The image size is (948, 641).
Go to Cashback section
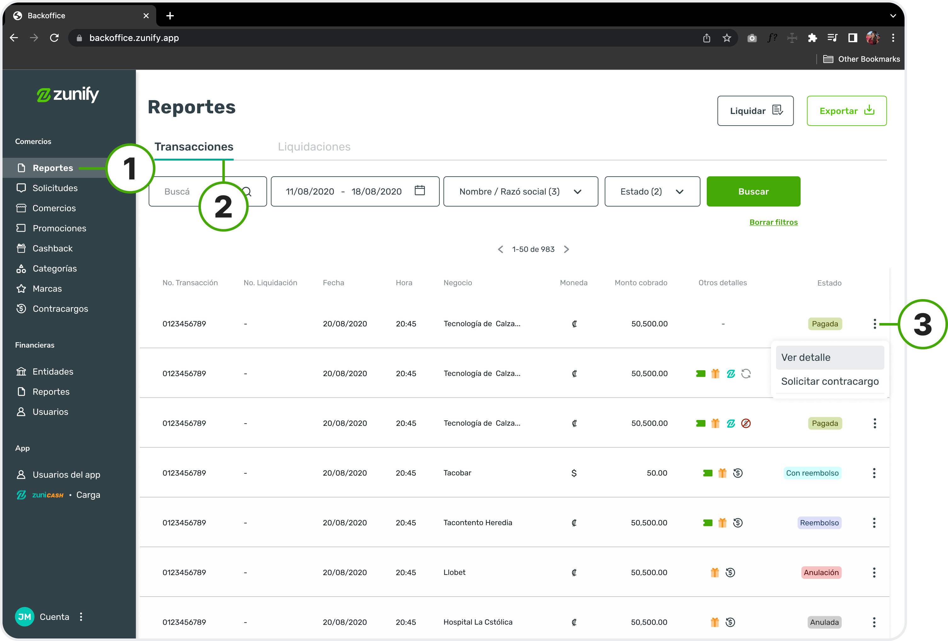point(52,248)
